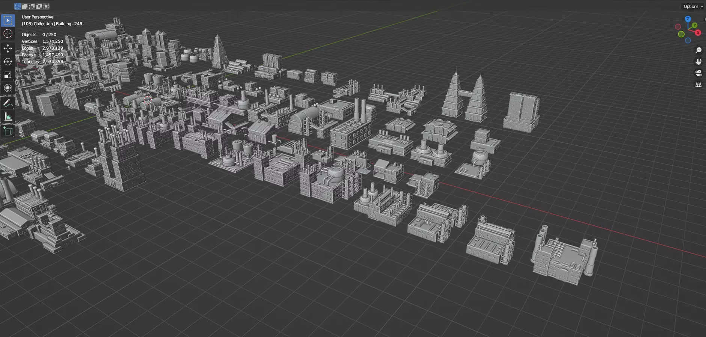Set selection mode to Subtract
The width and height of the screenshot is (706, 337).
coord(32,6)
